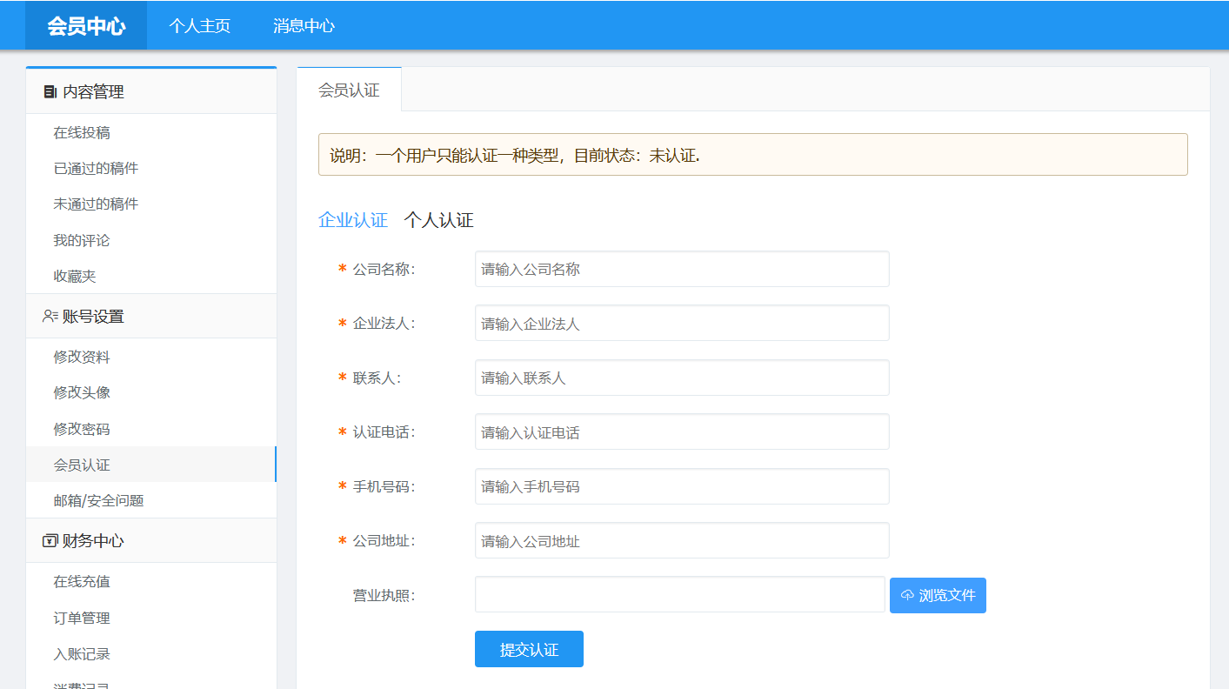This screenshot has height=689, width=1229.
Task: Submit form with 提交认证 button
Action: coord(529,650)
